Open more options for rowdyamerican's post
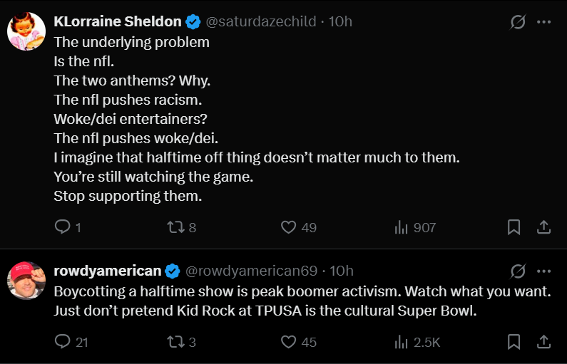 pos(544,271)
